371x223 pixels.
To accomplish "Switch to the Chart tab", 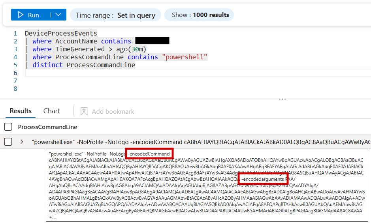I will (51, 111).
